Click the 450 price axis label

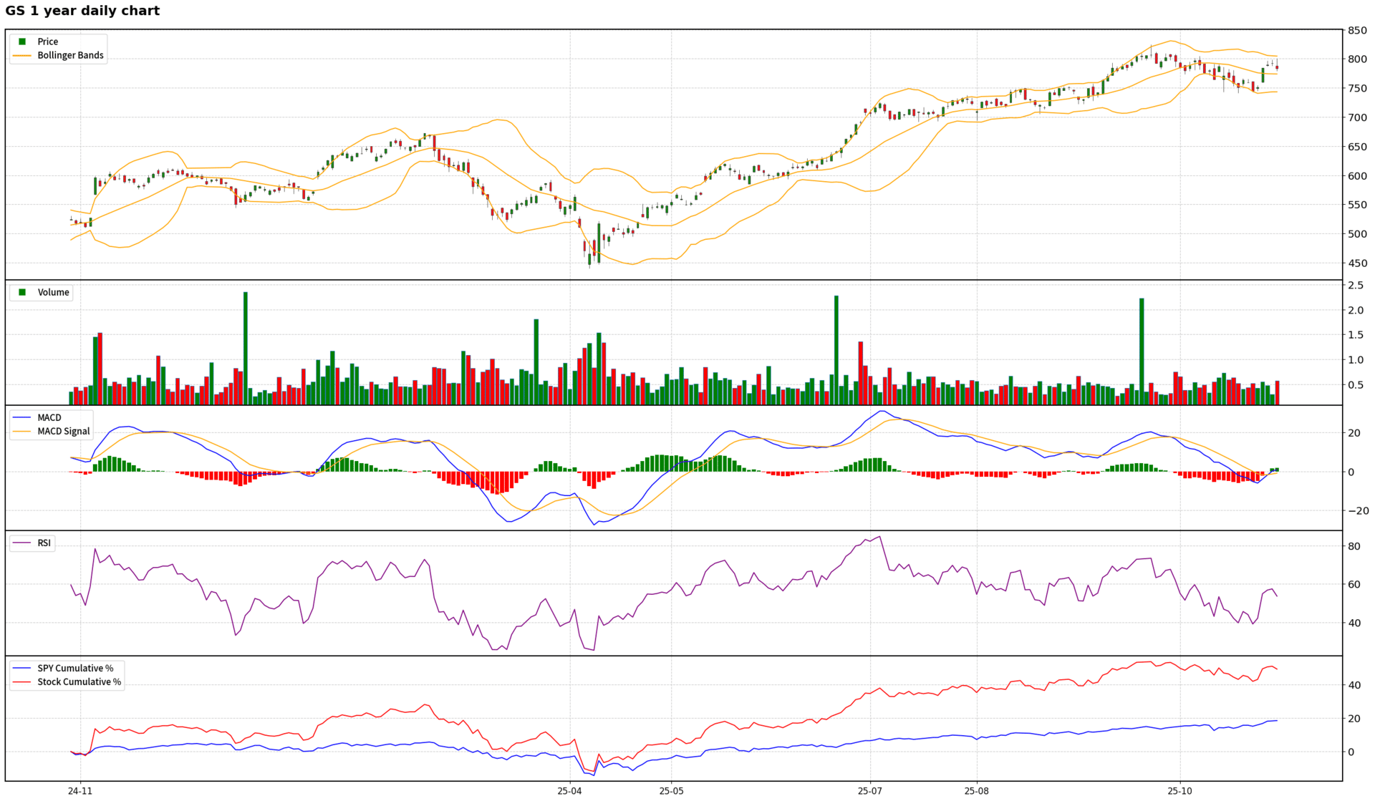pos(1357,263)
